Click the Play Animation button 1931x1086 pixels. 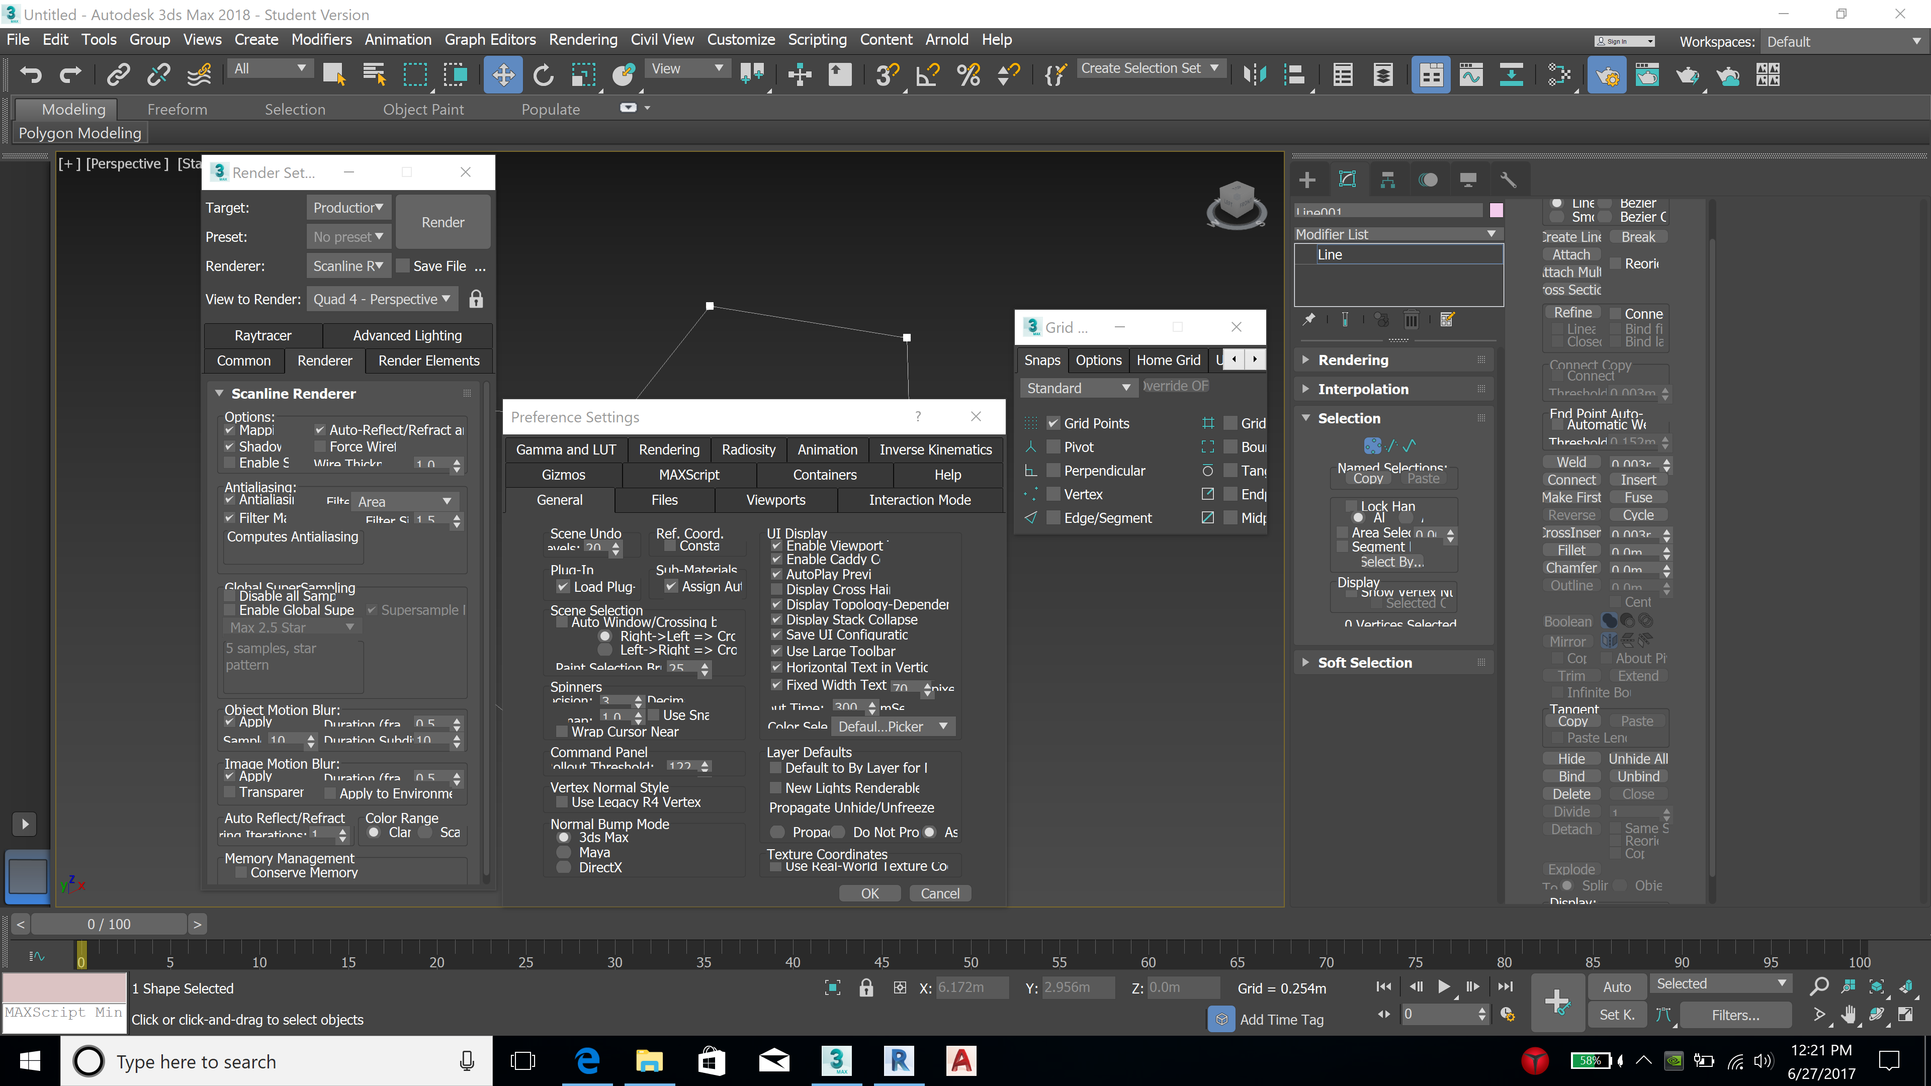(1443, 986)
